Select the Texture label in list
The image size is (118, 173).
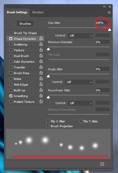pos(19,50)
